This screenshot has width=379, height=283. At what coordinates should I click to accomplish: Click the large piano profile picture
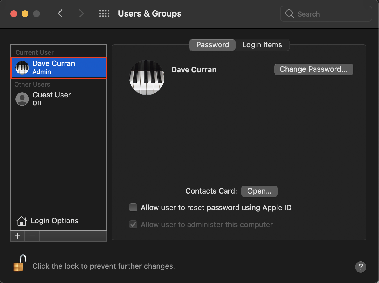(x=147, y=77)
